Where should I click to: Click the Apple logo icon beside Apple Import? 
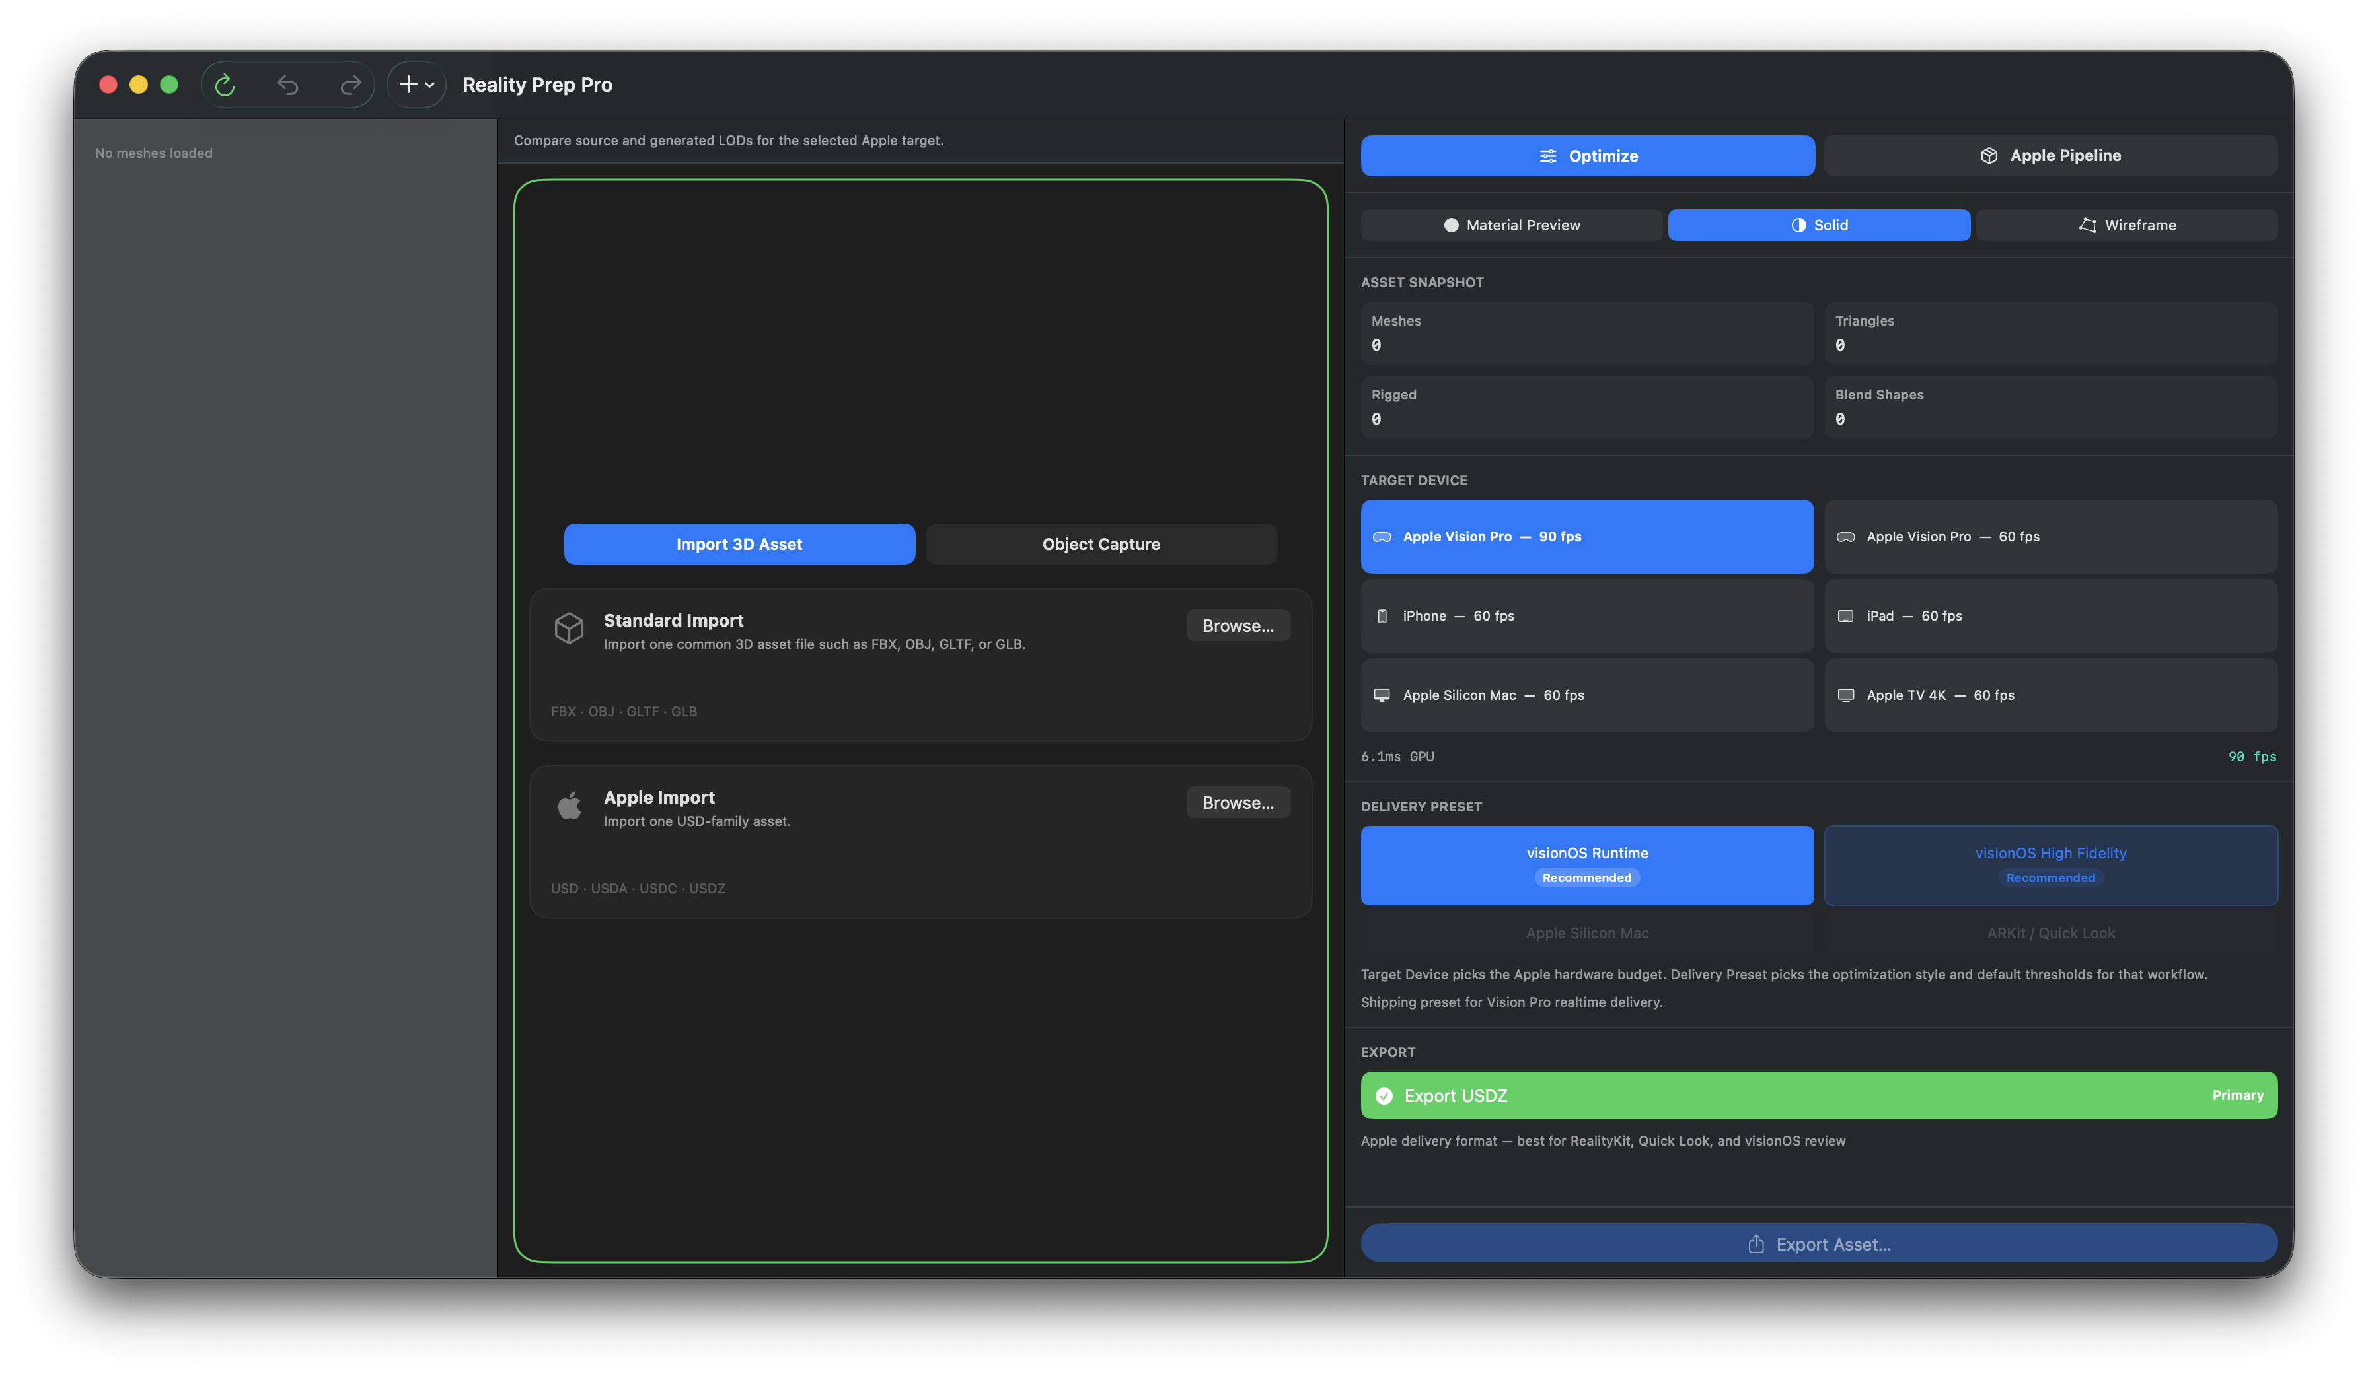(x=570, y=805)
